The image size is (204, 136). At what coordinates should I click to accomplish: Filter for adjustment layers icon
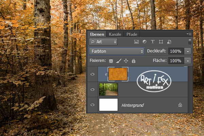[144, 41]
